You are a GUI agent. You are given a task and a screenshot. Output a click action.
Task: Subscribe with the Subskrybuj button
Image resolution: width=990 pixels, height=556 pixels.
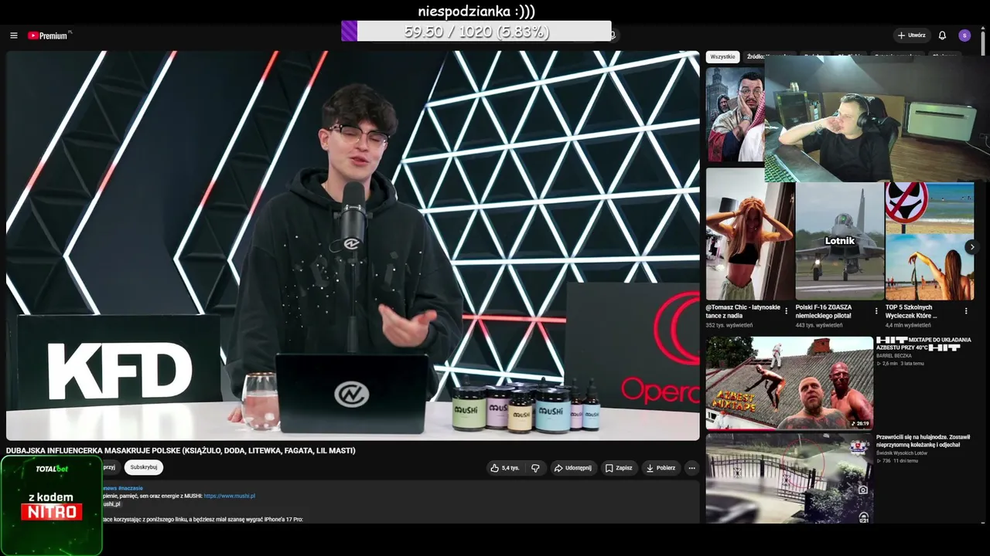coord(144,467)
